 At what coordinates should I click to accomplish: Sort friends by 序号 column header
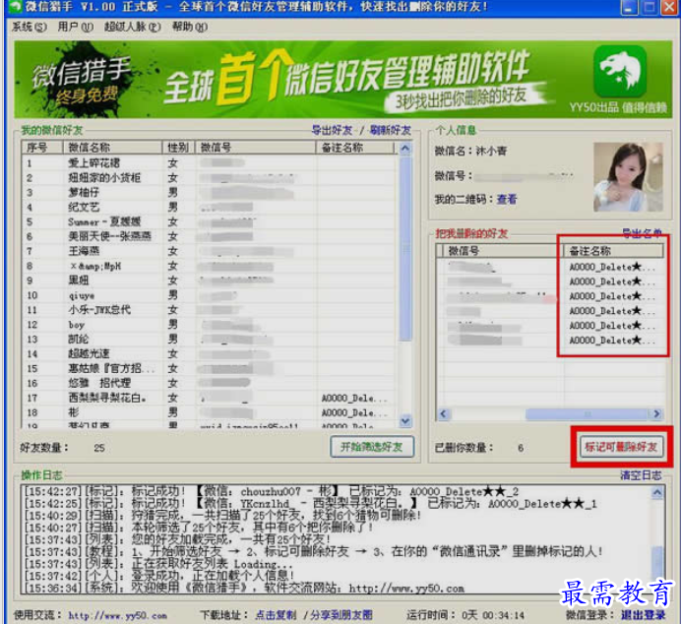pyautogui.click(x=42, y=148)
